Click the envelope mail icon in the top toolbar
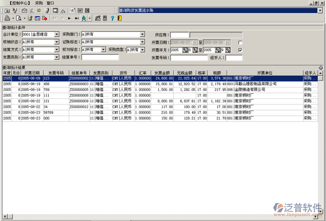 [24, 10]
